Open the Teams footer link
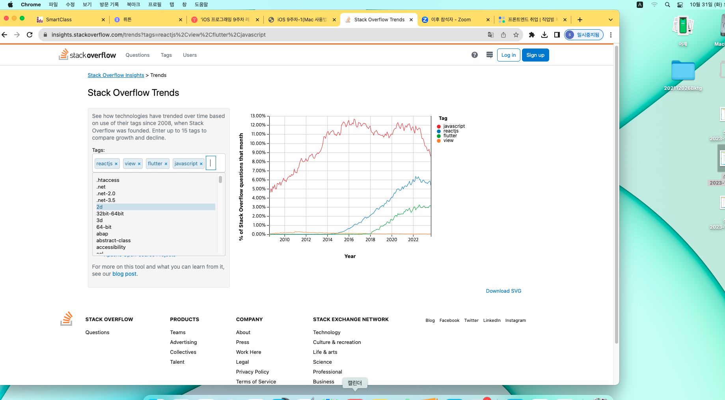The width and height of the screenshot is (725, 400). point(178,333)
